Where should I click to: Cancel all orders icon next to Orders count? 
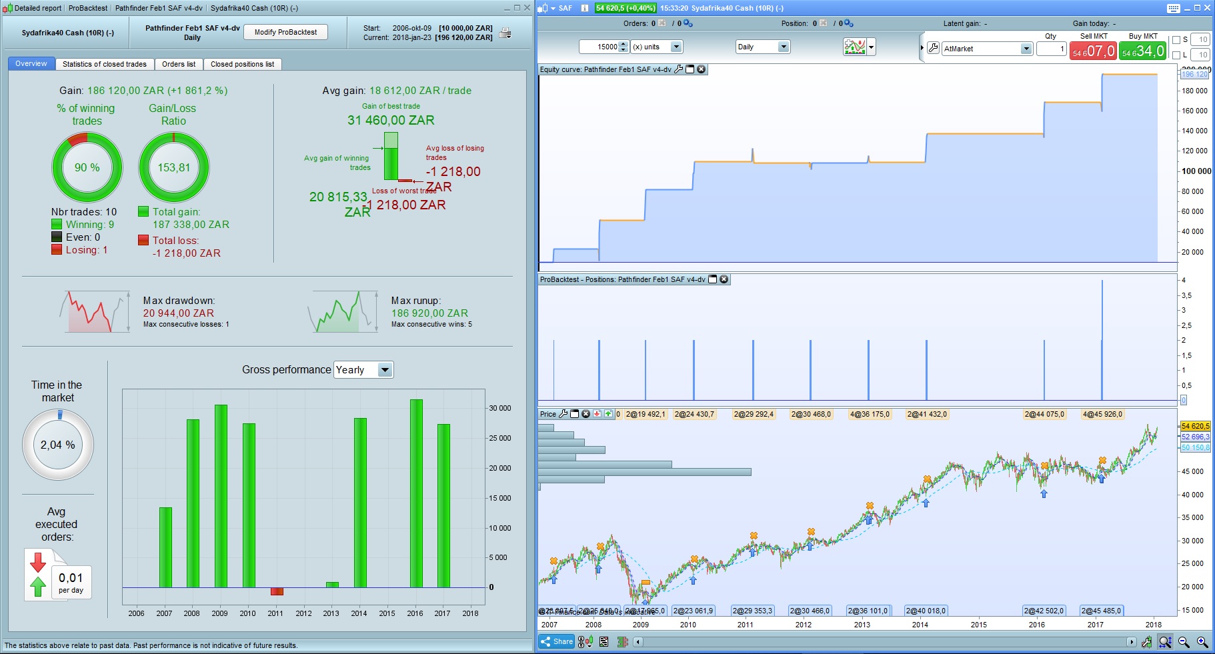tap(662, 23)
